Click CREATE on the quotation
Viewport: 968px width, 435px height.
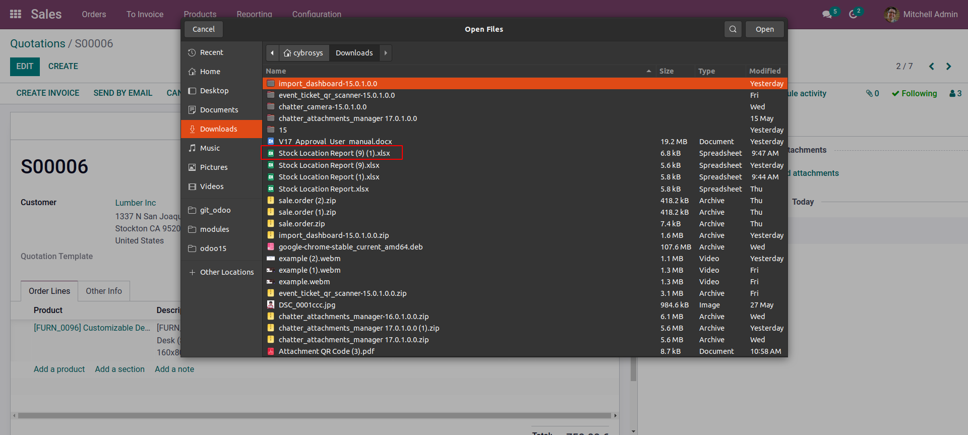[x=63, y=67]
